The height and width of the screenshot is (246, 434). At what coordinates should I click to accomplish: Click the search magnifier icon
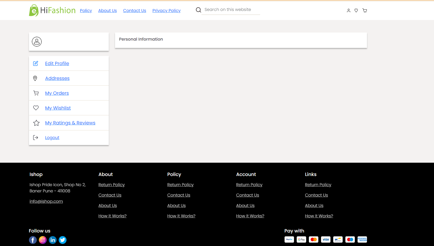pos(198,10)
